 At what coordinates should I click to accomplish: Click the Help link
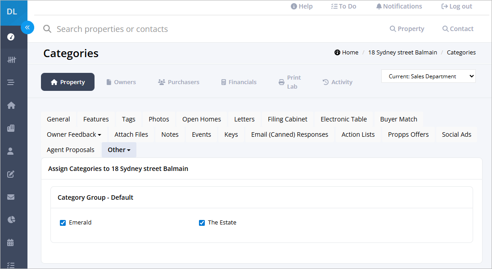(302, 6)
